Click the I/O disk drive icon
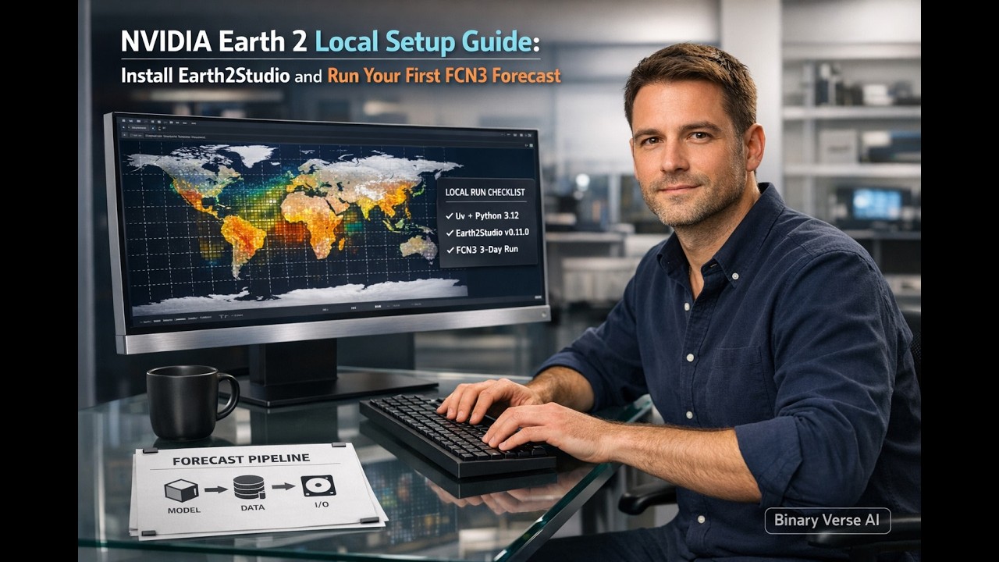Image resolution: width=999 pixels, height=562 pixels. 318,486
